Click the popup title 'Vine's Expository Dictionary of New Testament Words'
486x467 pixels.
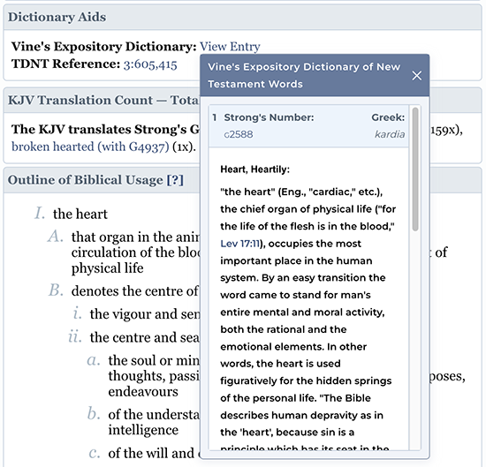click(304, 75)
